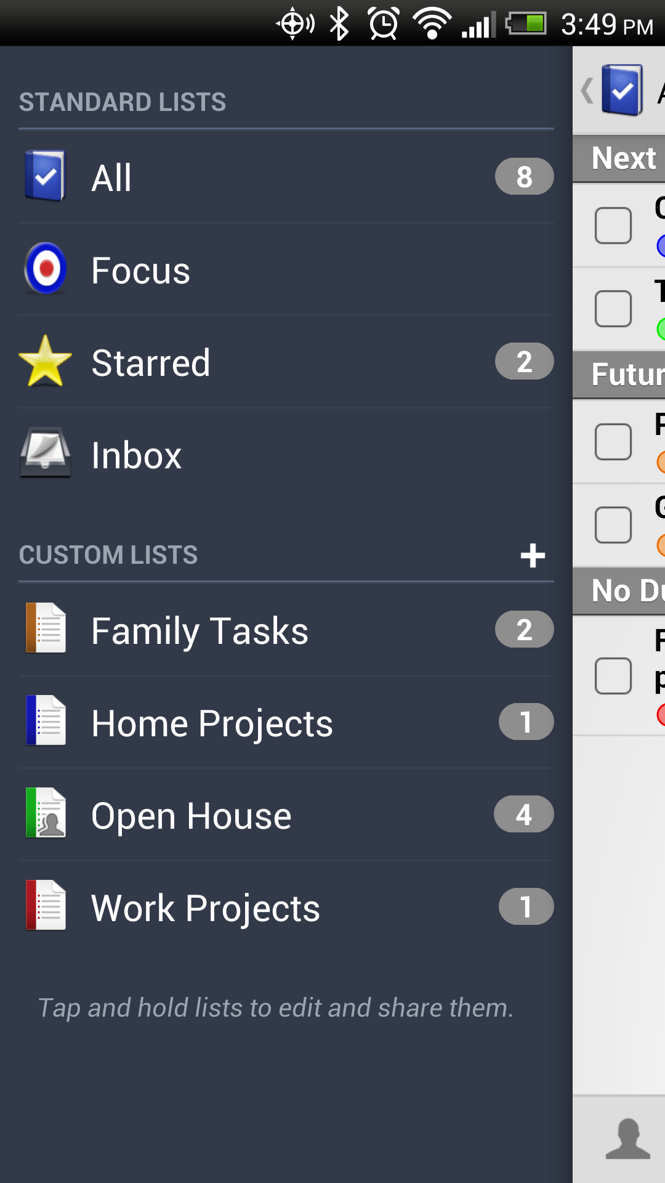Collapse the Next section header
The height and width of the screenshot is (1183, 665).
click(623, 158)
